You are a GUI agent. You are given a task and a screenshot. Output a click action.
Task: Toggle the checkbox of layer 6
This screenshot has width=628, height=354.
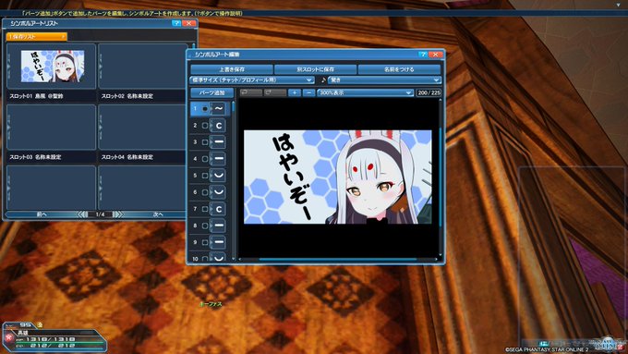pyautogui.click(x=205, y=192)
